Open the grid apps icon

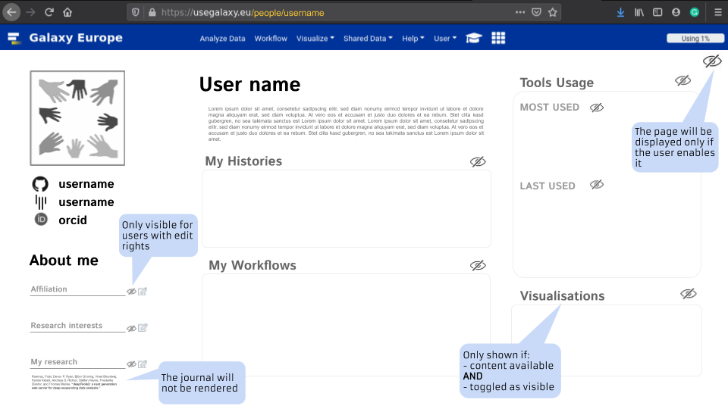(x=498, y=38)
